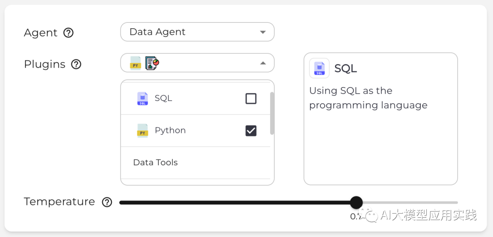Click the large SQL icon in description panel

pos(319,68)
